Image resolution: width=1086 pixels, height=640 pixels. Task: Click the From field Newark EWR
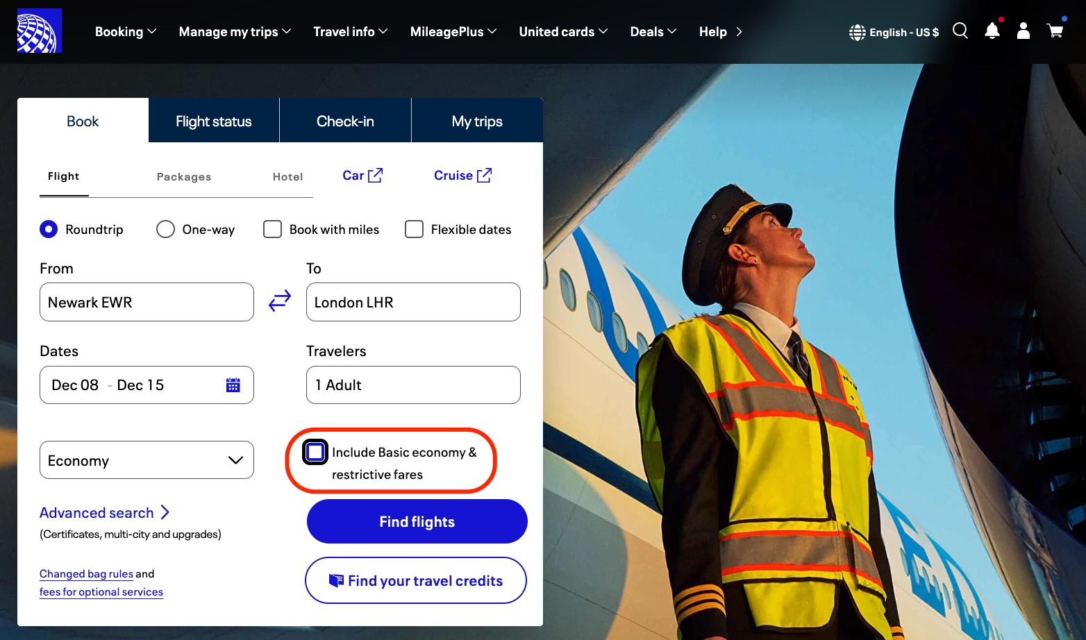point(147,302)
